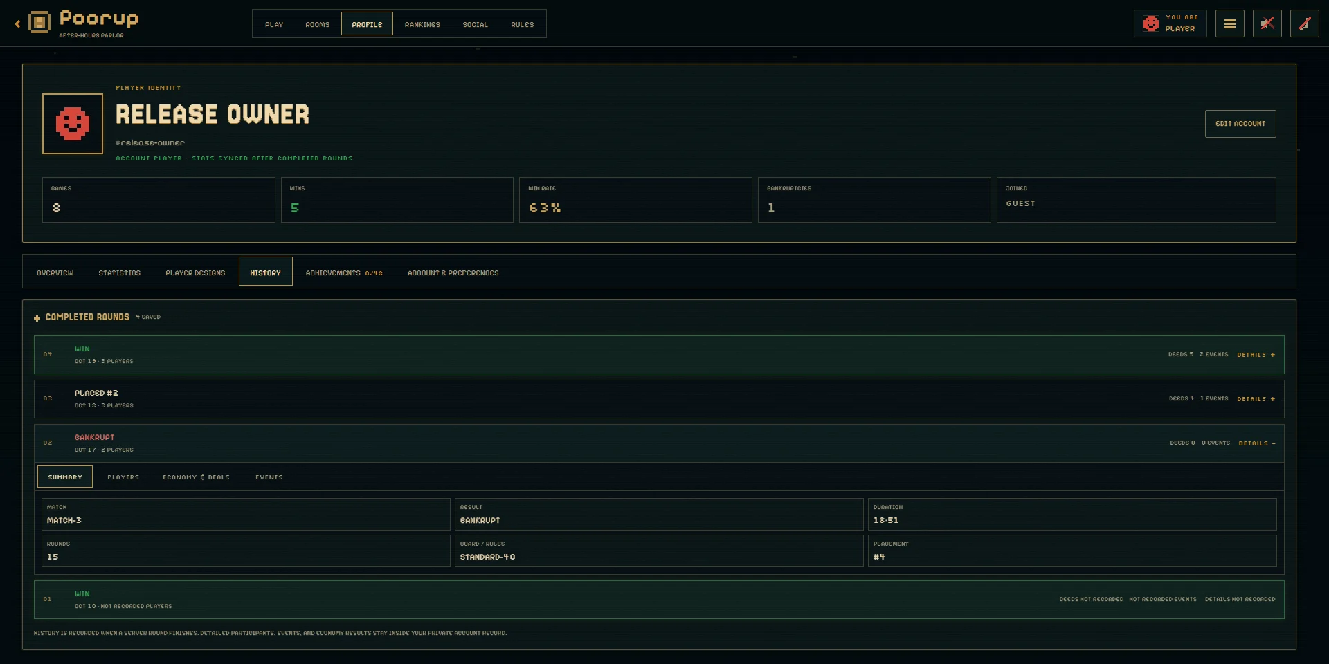Select the Profile nav item
The width and height of the screenshot is (1329, 664).
click(x=367, y=24)
